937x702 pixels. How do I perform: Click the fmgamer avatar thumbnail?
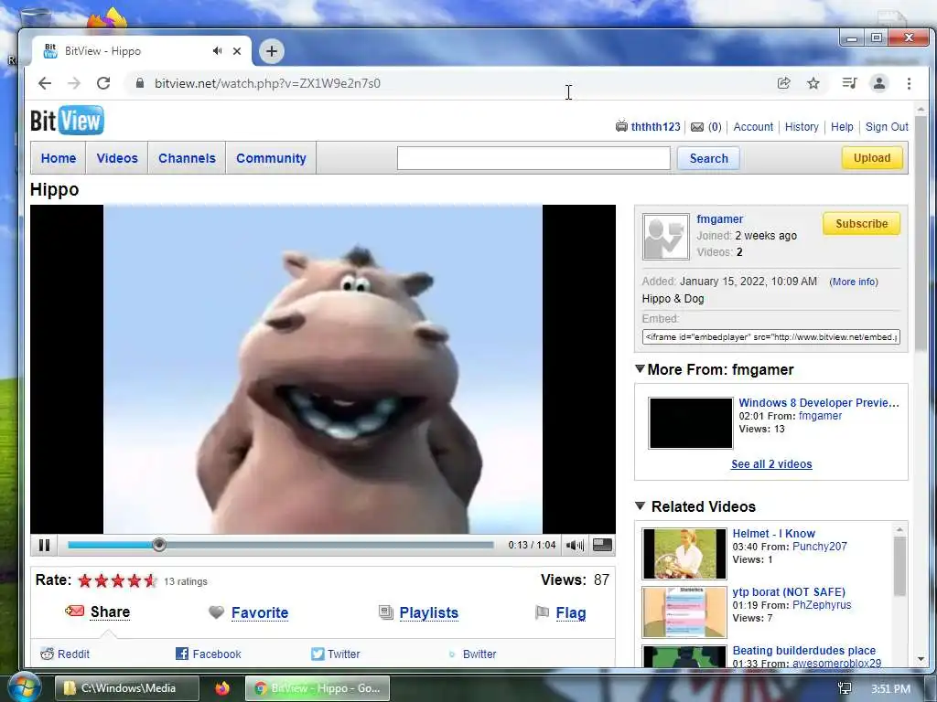[x=666, y=237]
